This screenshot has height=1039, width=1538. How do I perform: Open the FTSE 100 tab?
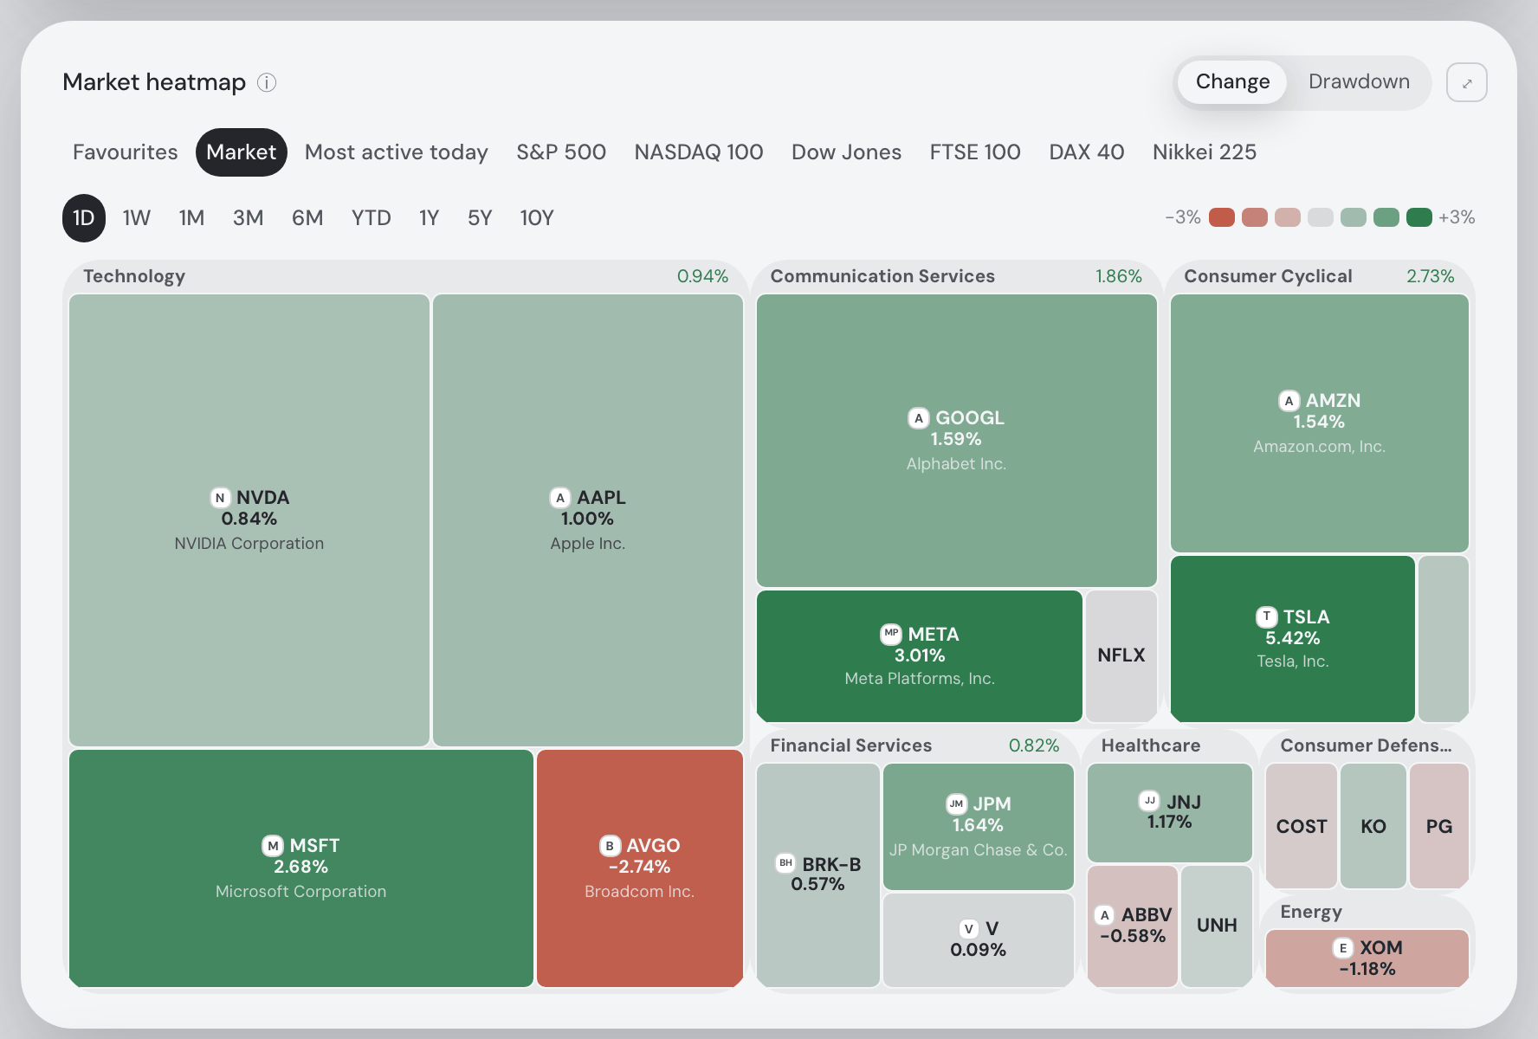[975, 152]
